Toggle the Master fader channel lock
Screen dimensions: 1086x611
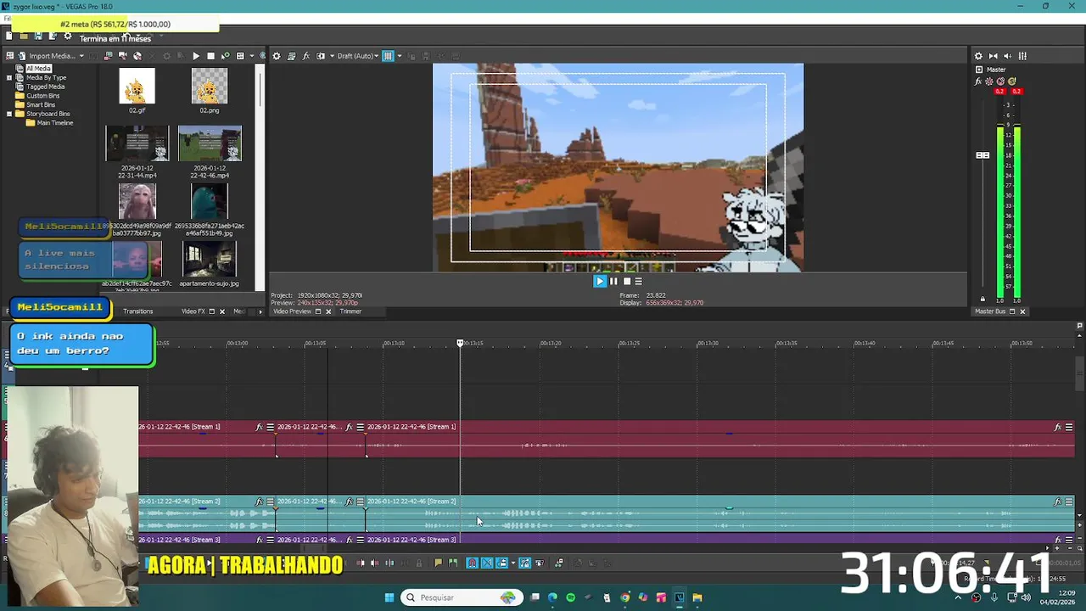click(x=982, y=299)
